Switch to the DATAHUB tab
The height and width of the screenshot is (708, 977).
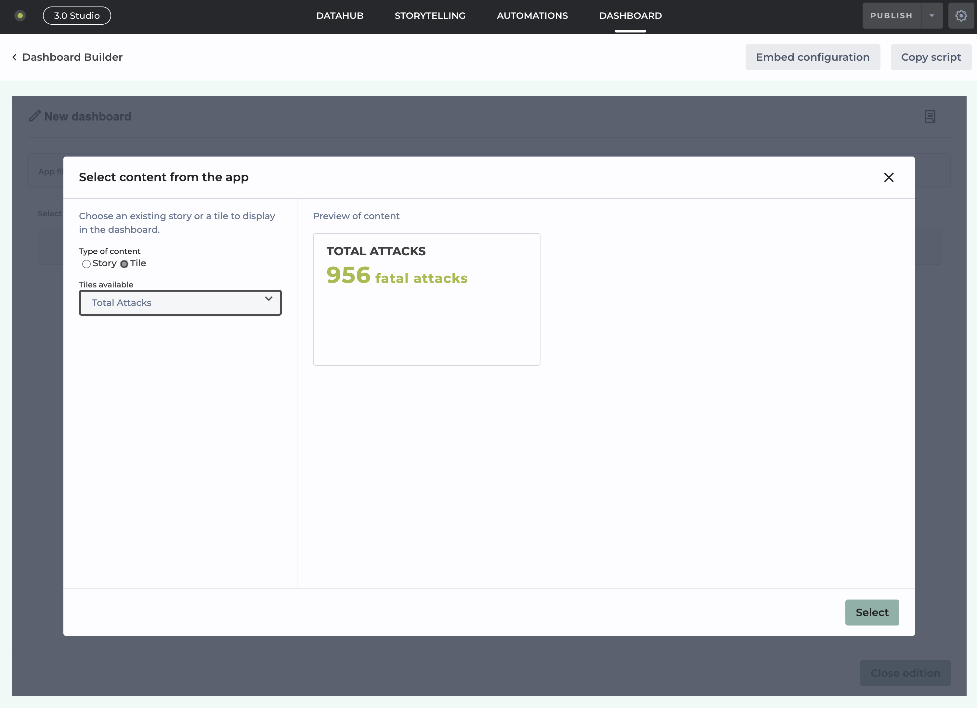[339, 16]
